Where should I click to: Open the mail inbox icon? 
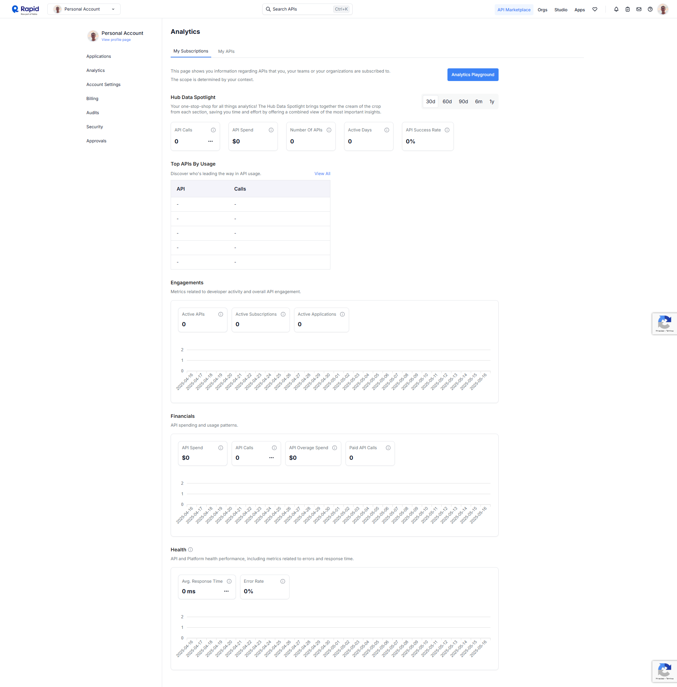point(639,9)
